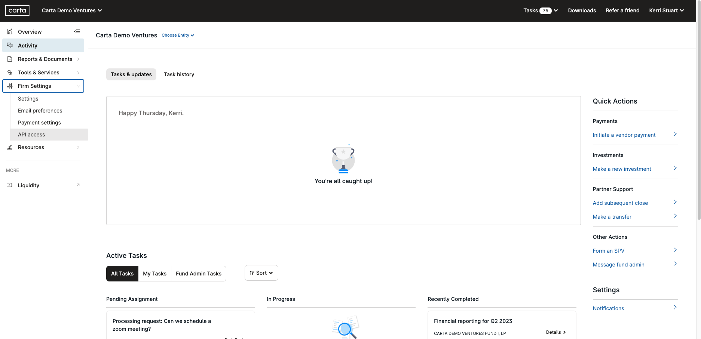Click the Liquidity arrows icon
The width and height of the screenshot is (701, 339).
[x=10, y=185]
